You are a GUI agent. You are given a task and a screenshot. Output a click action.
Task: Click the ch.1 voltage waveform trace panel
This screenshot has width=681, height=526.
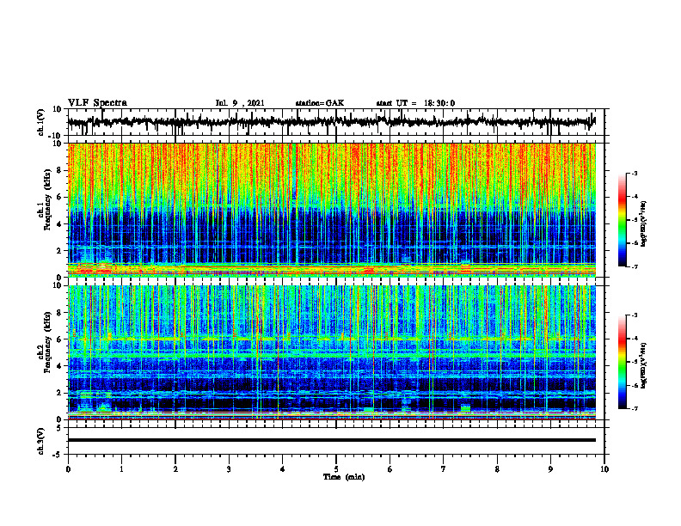pyautogui.click(x=336, y=122)
